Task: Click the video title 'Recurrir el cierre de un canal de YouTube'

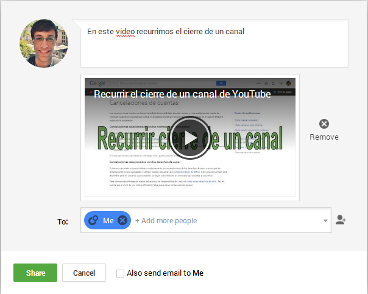Action: [182, 94]
